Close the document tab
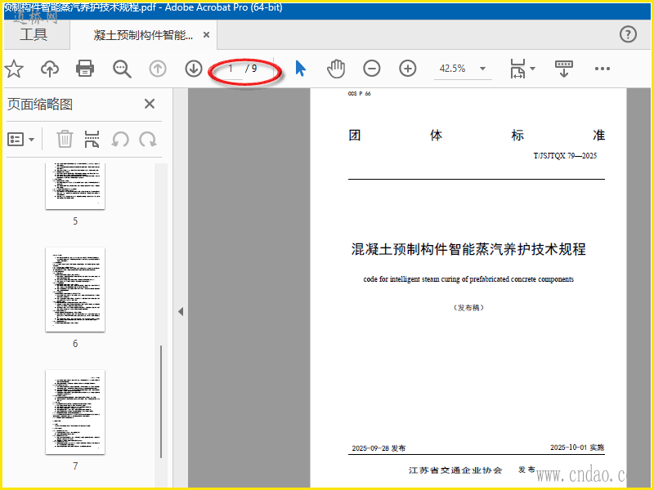Image resolution: width=654 pixels, height=490 pixels. 206,35
